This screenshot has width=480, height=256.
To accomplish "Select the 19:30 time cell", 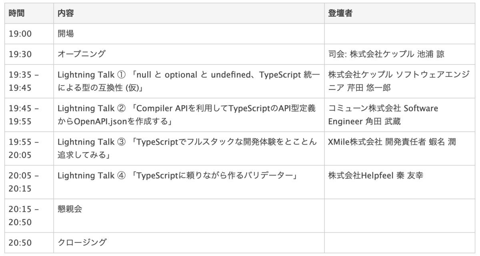I will pos(20,54).
